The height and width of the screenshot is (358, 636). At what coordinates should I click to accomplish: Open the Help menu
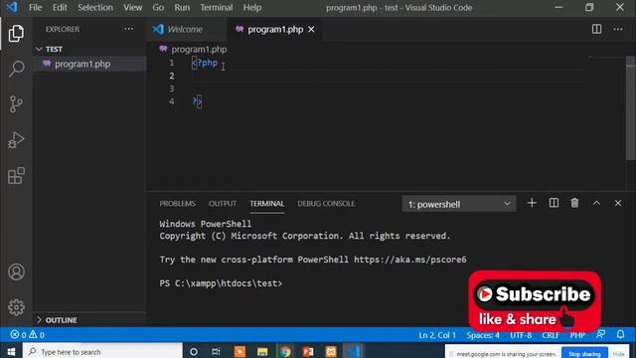tap(252, 7)
